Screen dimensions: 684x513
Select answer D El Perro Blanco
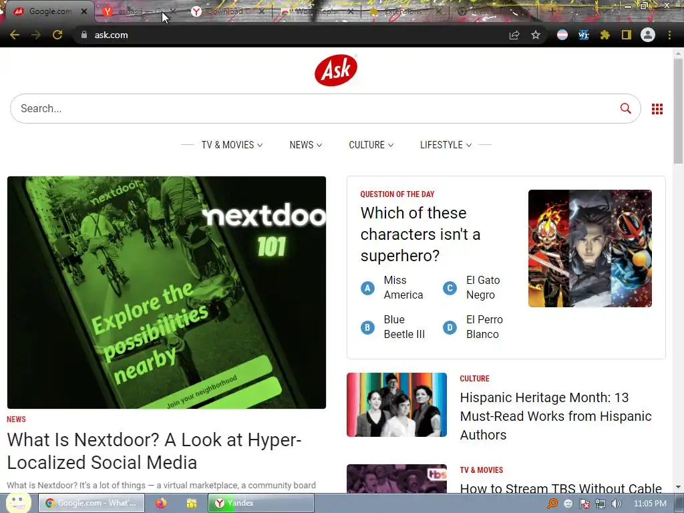click(473, 327)
